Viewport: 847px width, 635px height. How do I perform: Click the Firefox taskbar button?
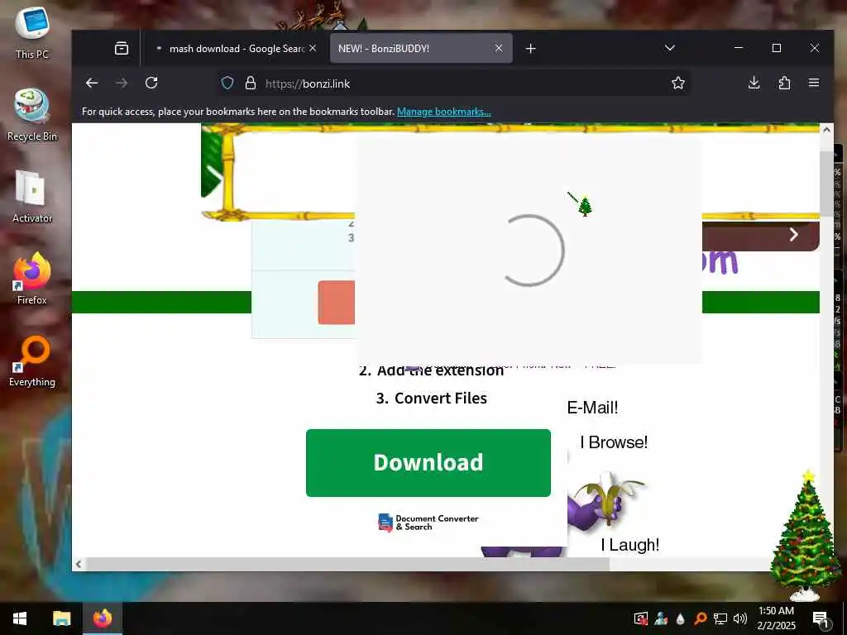tap(103, 618)
